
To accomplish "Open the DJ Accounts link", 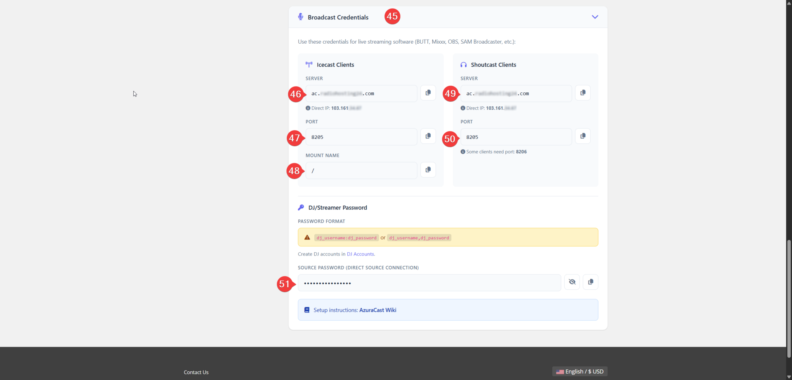I will tap(360, 254).
